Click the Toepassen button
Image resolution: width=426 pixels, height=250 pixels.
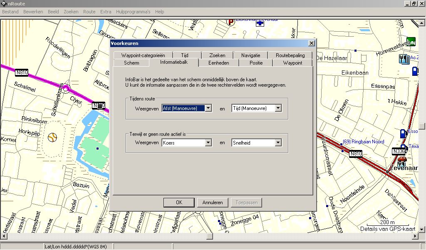point(246,202)
